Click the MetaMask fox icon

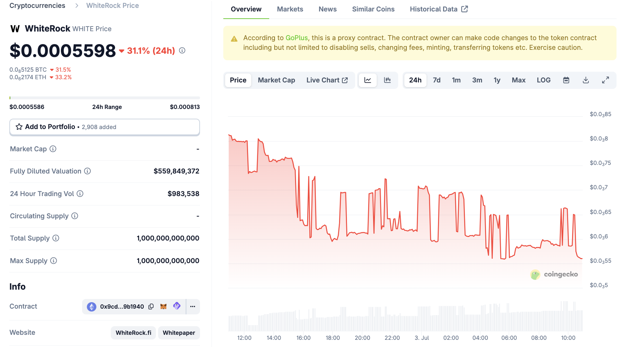coord(163,306)
